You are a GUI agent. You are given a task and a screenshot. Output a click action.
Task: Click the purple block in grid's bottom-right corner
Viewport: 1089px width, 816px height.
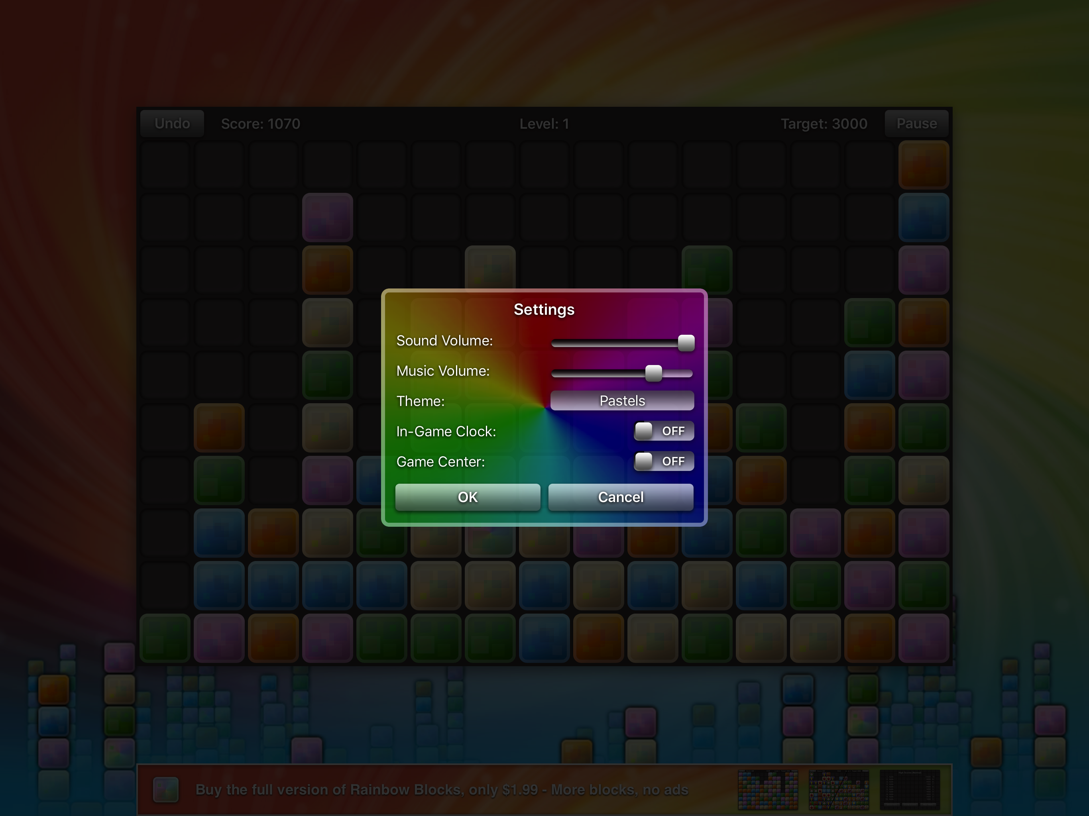(x=923, y=638)
